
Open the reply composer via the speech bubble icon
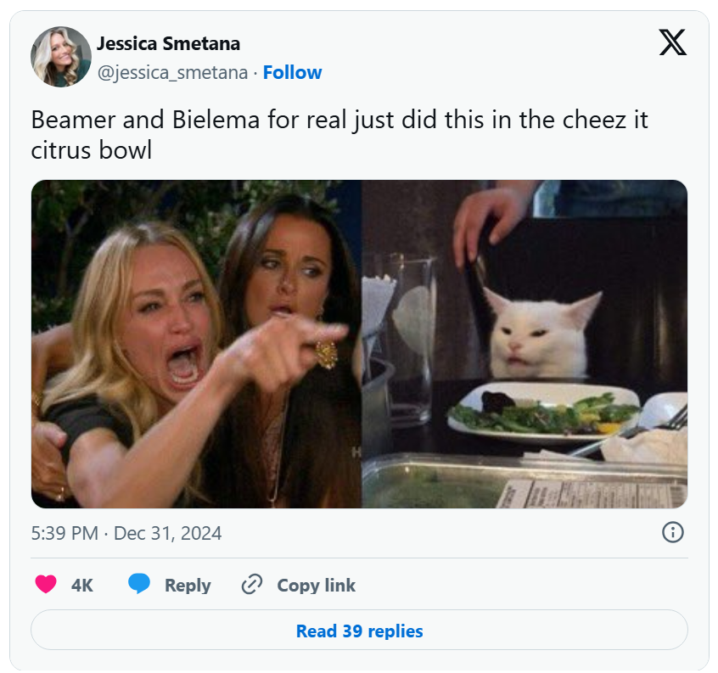pyautogui.click(x=142, y=585)
